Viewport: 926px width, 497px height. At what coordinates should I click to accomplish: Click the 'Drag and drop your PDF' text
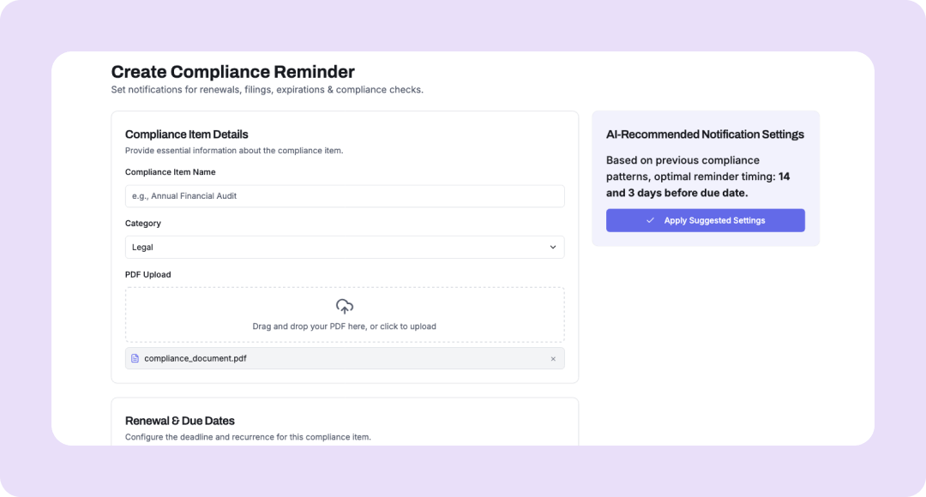pyautogui.click(x=345, y=326)
